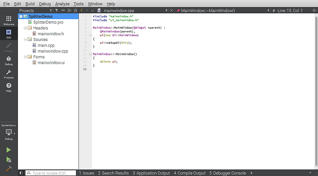The image size is (318, 176).
Task: Open the Tools menu
Action: click(79, 4)
